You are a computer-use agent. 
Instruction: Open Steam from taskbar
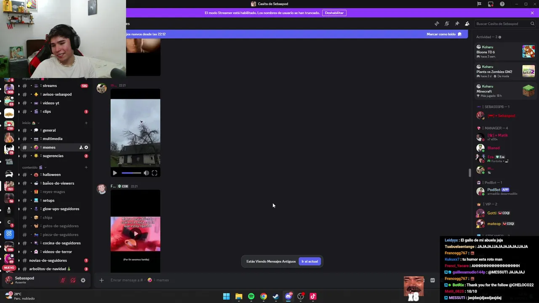click(276, 297)
